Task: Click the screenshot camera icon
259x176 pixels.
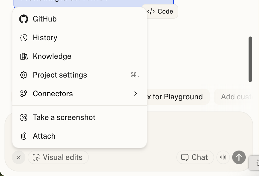Action: [24, 117]
